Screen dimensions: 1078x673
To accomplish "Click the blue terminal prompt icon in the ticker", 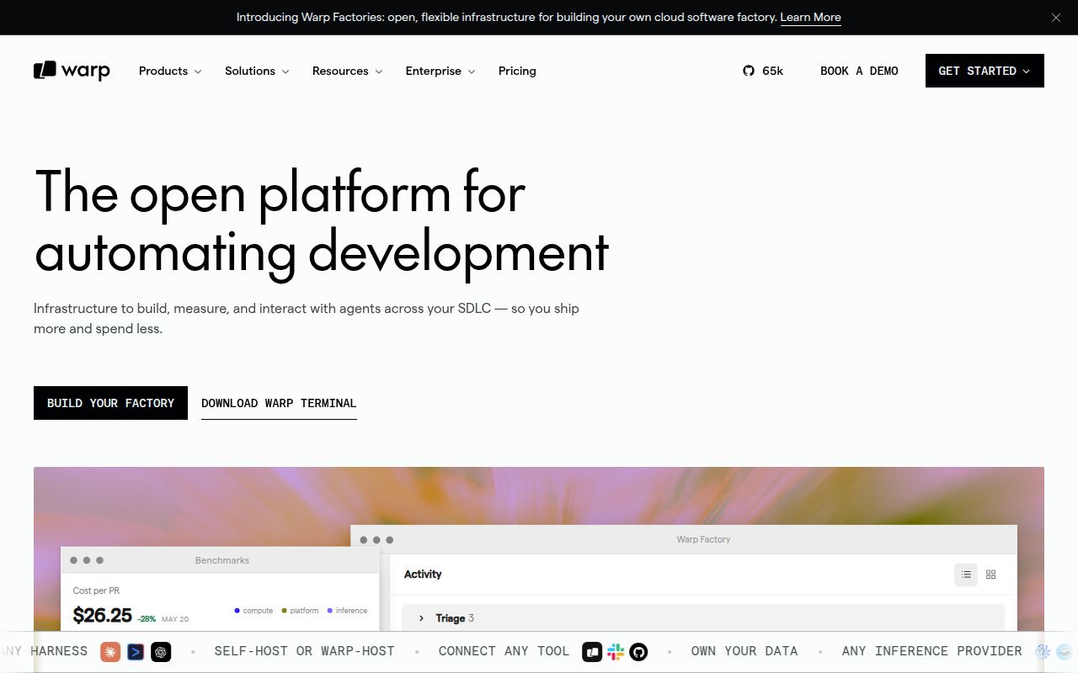I will coord(136,651).
